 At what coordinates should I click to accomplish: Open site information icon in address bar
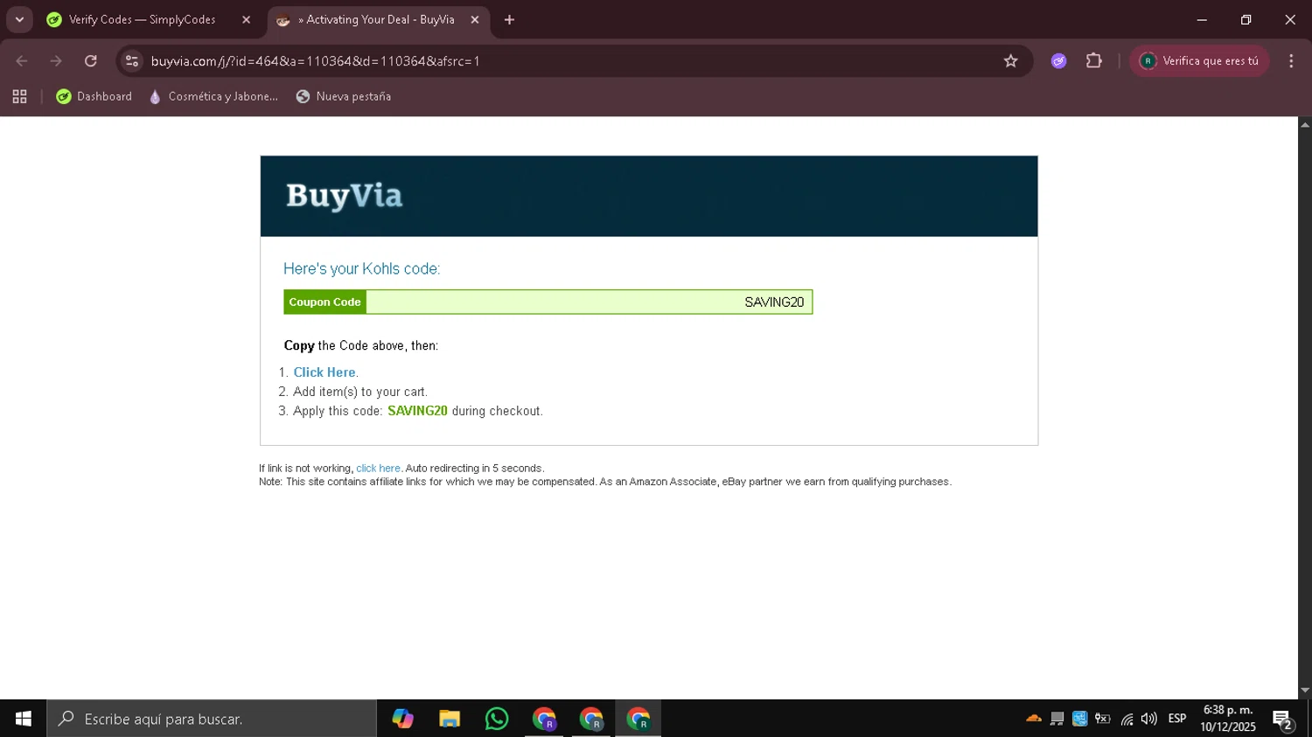pos(132,61)
